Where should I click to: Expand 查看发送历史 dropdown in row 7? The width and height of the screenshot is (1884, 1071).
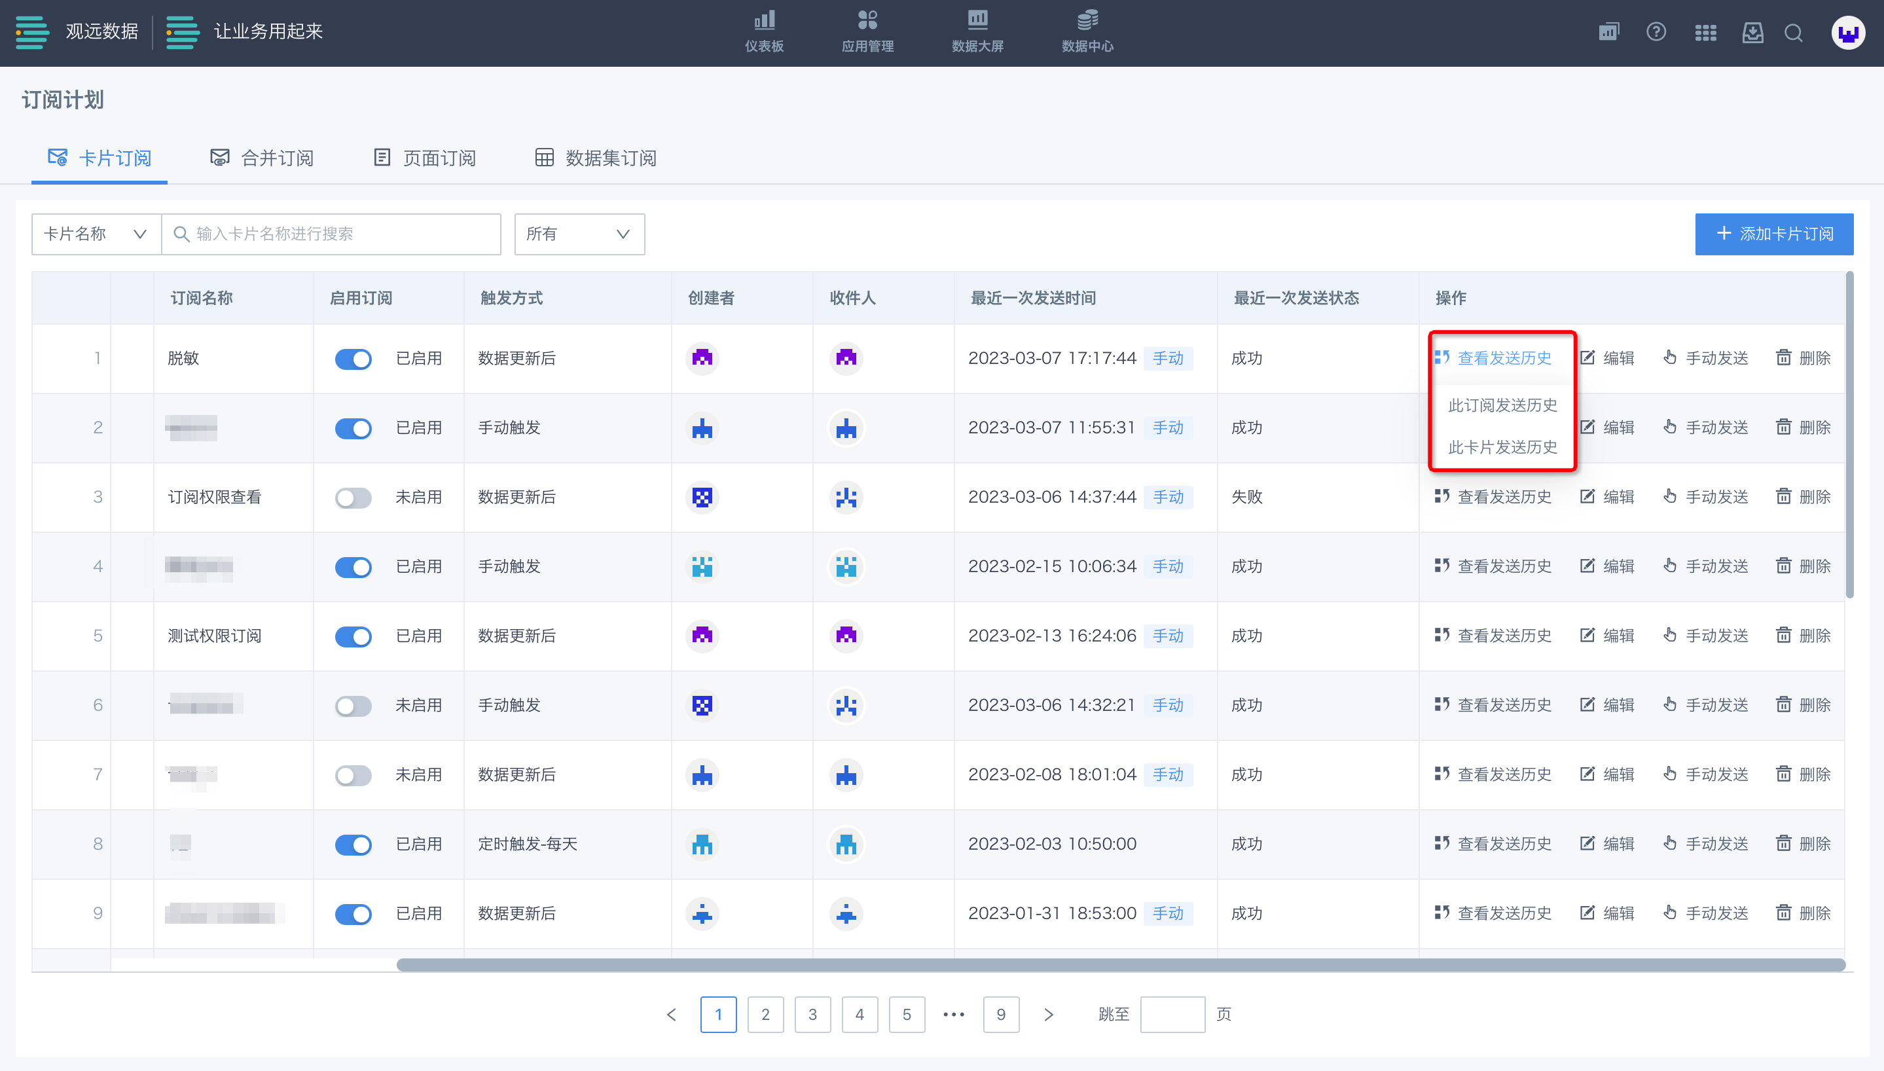pyautogui.click(x=1493, y=774)
